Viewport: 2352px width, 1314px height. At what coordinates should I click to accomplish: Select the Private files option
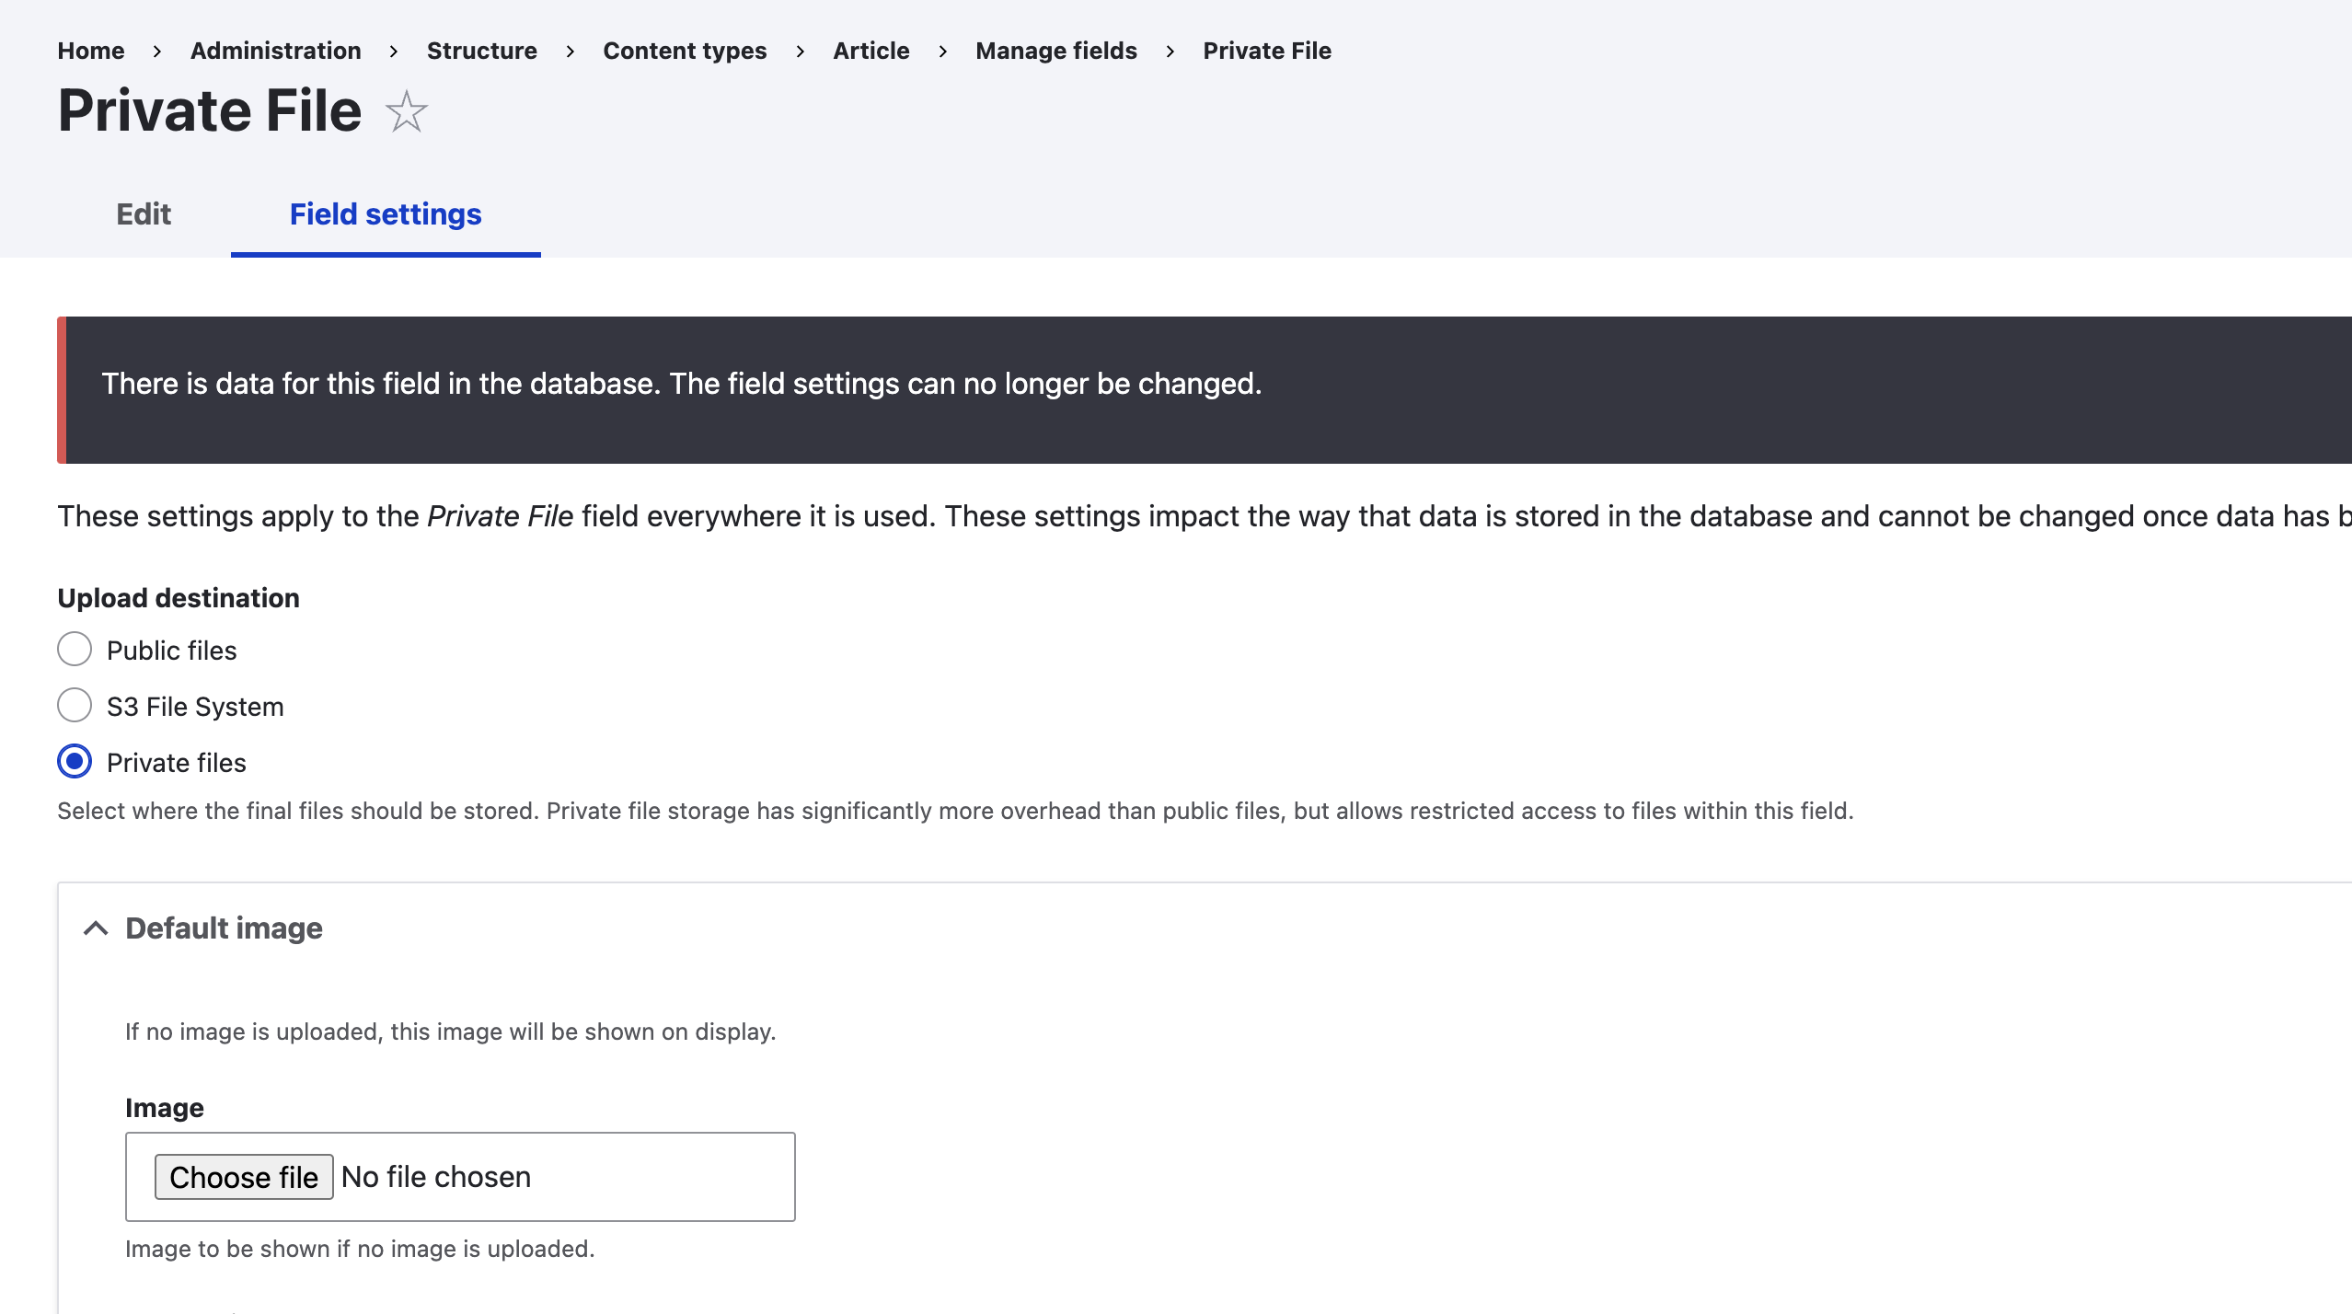(75, 762)
